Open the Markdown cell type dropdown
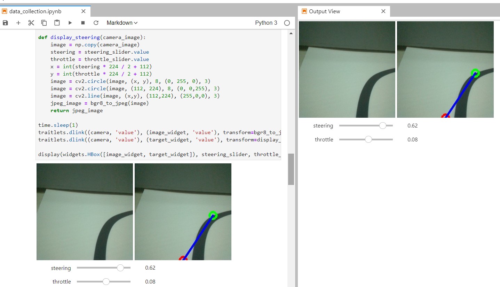The width and height of the screenshot is (500, 287). 122,23
